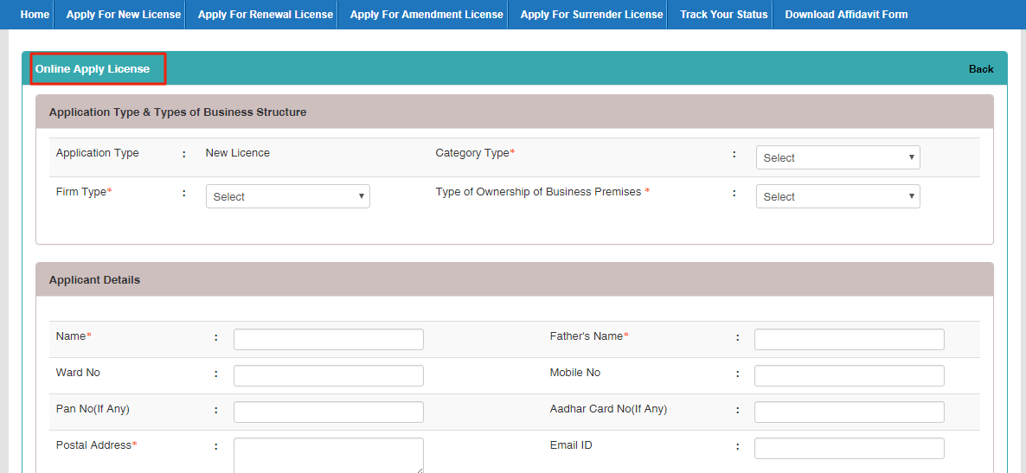Focus the Postal Address text area
The height and width of the screenshot is (473, 1026).
click(329, 456)
